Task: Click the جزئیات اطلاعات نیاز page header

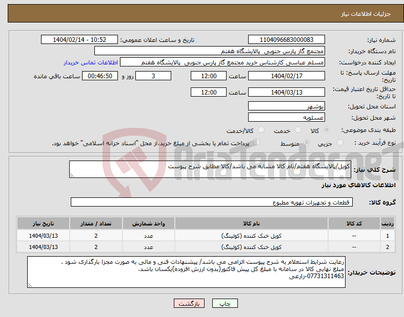Action: tap(366, 14)
